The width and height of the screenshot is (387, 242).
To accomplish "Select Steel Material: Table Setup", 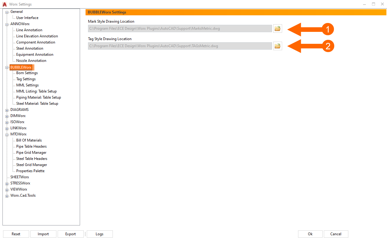I will (37, 104).
